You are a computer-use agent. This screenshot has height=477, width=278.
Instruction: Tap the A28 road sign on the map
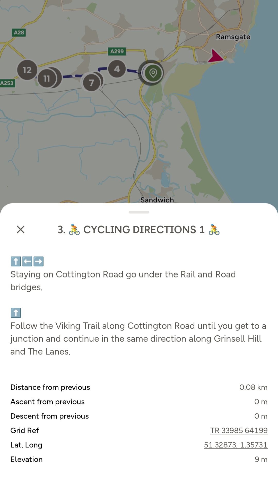[x=19, y=32]
